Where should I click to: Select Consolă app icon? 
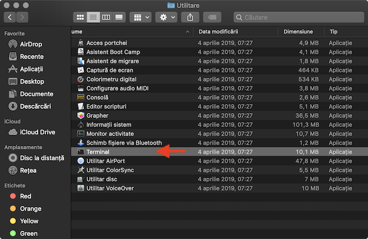(81, 97)
